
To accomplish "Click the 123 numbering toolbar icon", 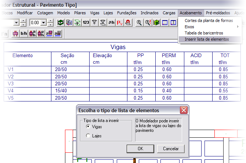I will (86, 23).
